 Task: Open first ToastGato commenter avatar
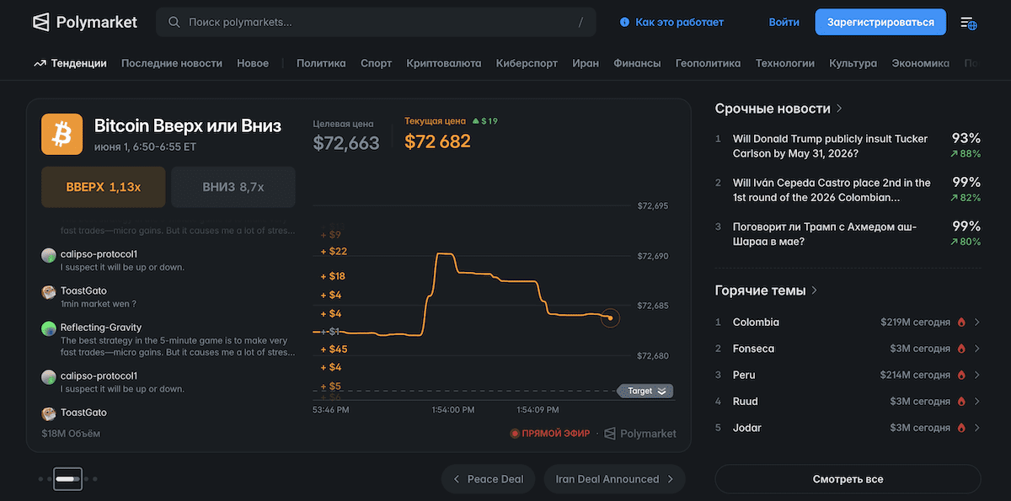49,291
